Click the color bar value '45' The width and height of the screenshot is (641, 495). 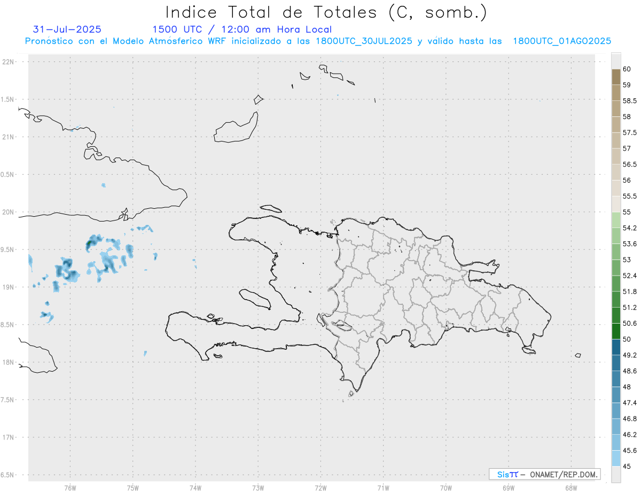click(x=627, y=466)
